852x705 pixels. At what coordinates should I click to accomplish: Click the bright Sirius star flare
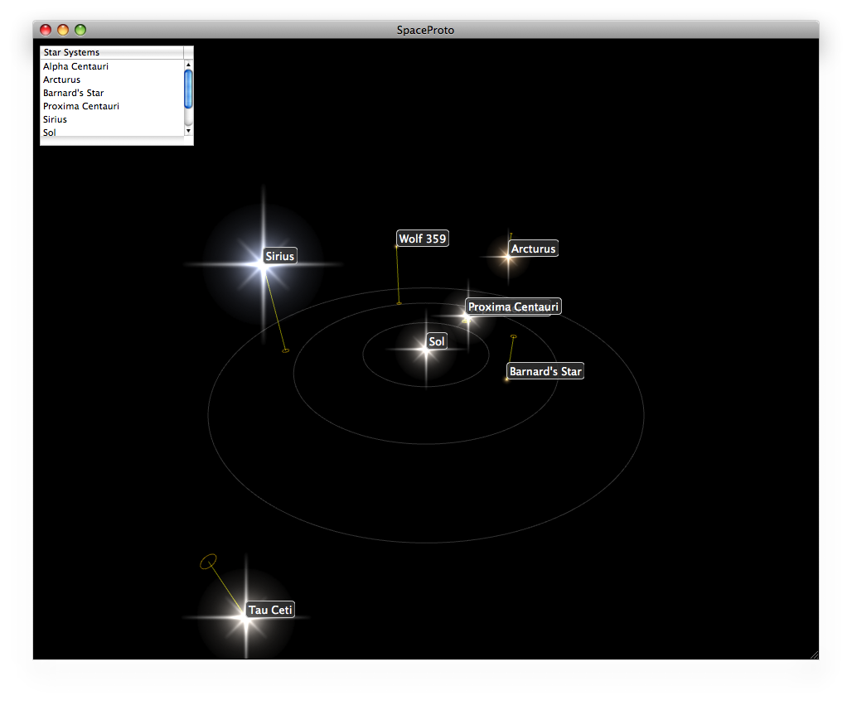(x=263, y=266)
